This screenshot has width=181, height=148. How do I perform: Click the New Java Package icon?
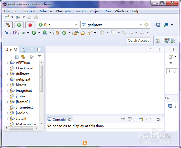[57, 33]
